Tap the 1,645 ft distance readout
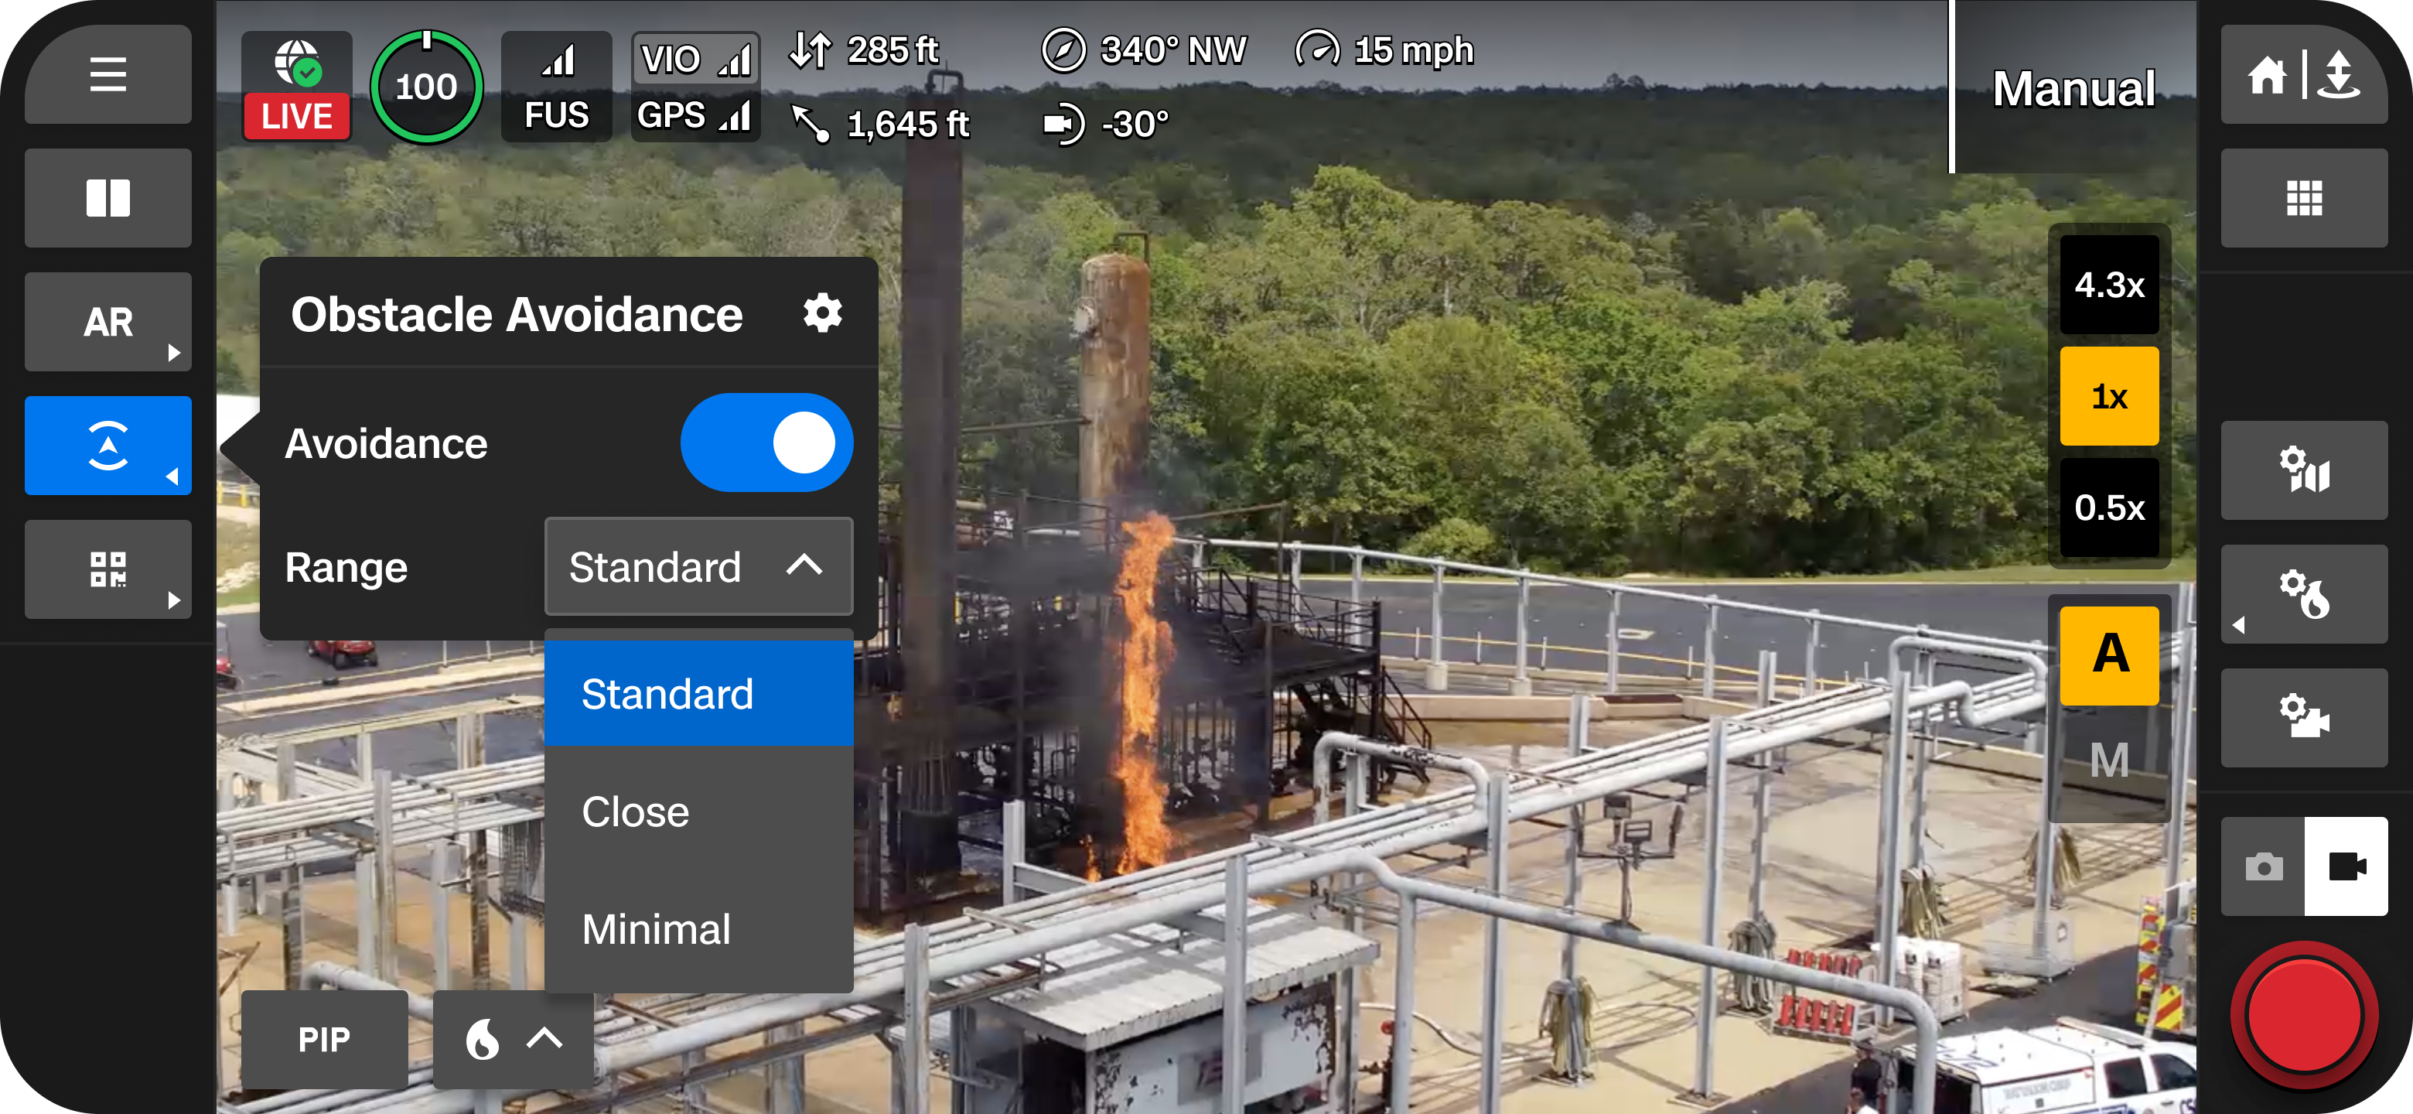Image resolution: width=2413 pixels, height=1114 pixels. click(x=879, y=124)
